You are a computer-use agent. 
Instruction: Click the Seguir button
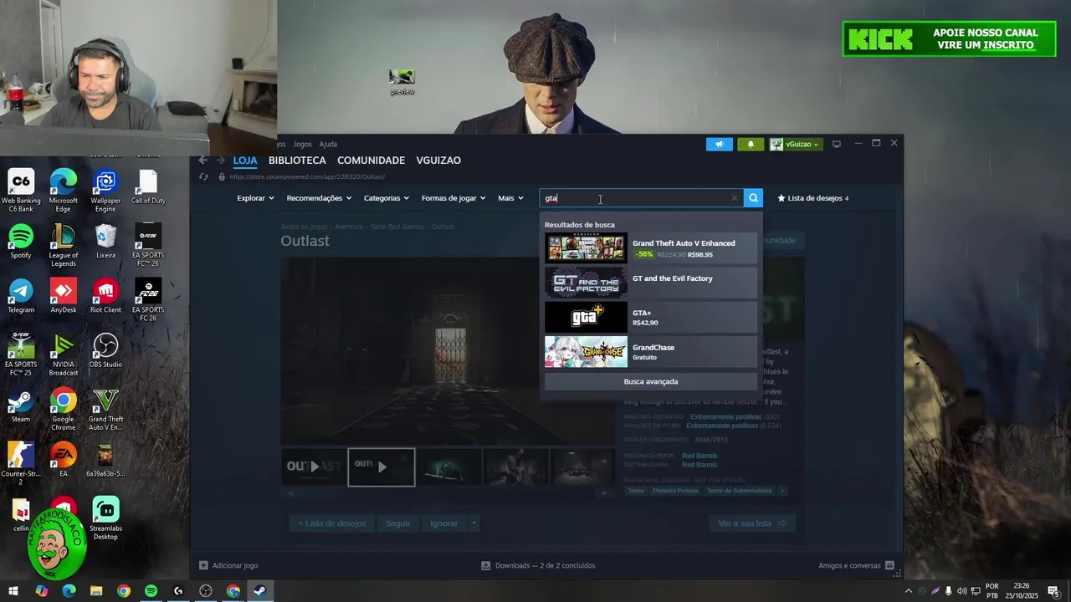click(398, 523)
